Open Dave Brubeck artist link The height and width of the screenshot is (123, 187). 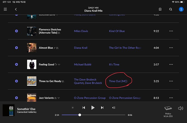coord(94,83)
